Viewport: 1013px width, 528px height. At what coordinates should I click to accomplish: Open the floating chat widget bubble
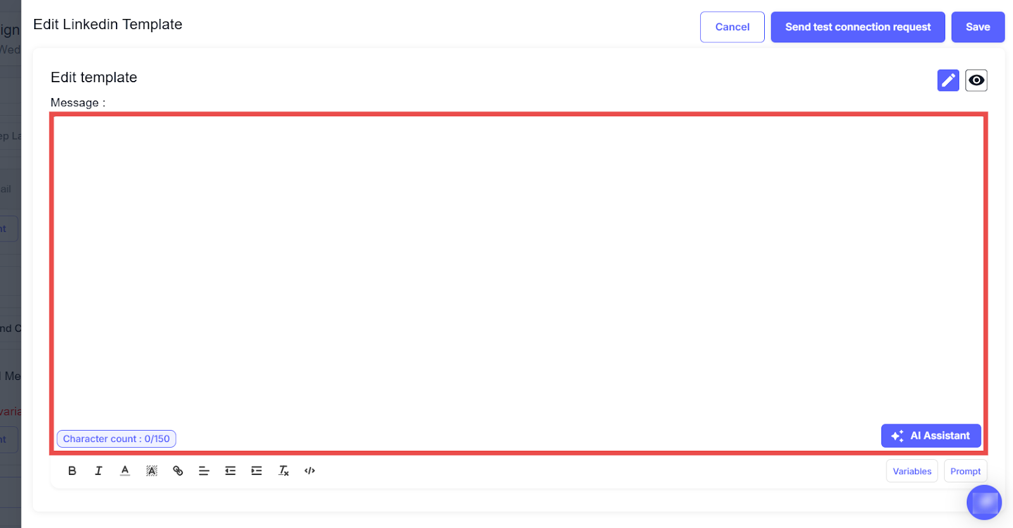984,503
